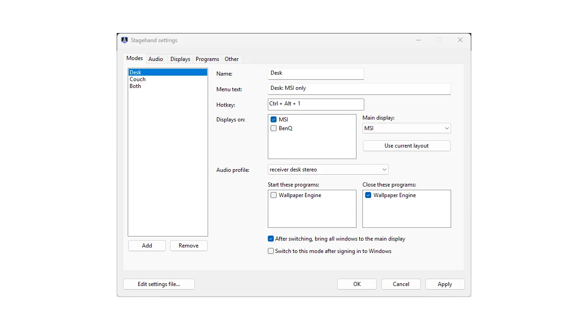
Task: Click the Menu text input field
Action: pos(359,88)
